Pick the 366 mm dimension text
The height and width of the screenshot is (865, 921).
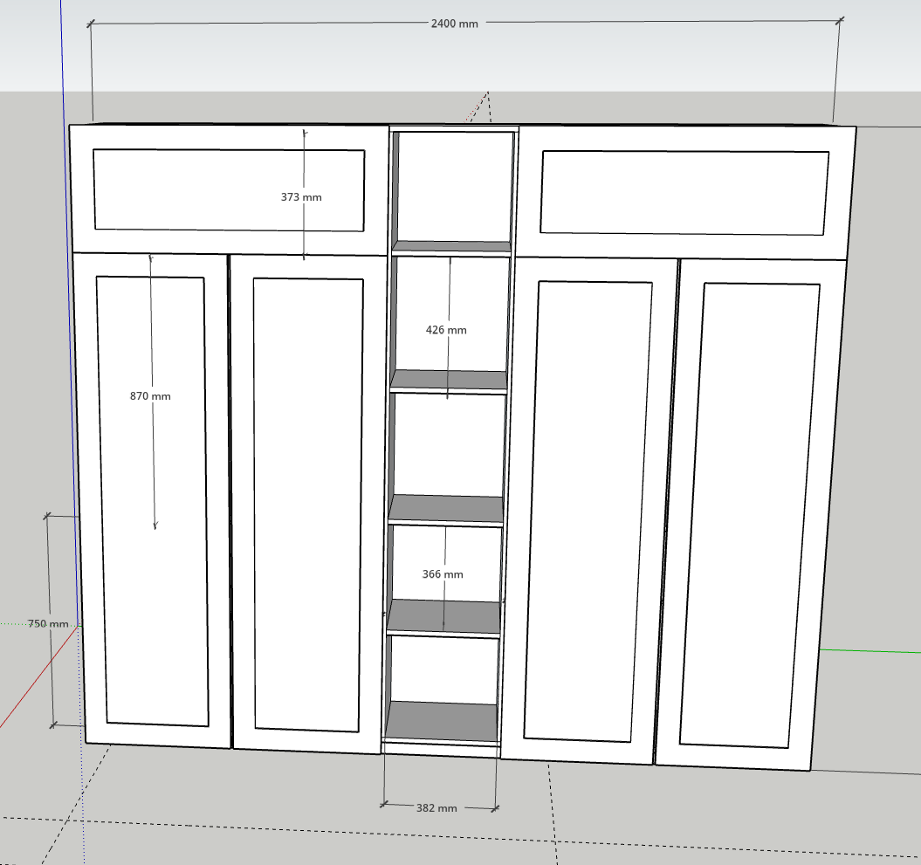point(442,574)
